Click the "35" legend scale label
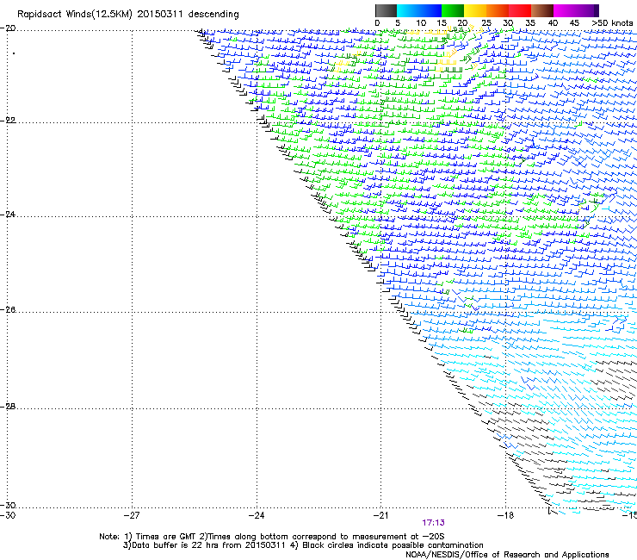 [x=530, y=23]
